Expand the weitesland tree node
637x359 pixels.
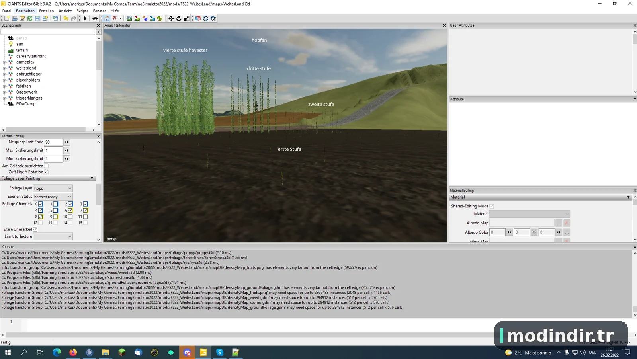[x=4, y=68]
